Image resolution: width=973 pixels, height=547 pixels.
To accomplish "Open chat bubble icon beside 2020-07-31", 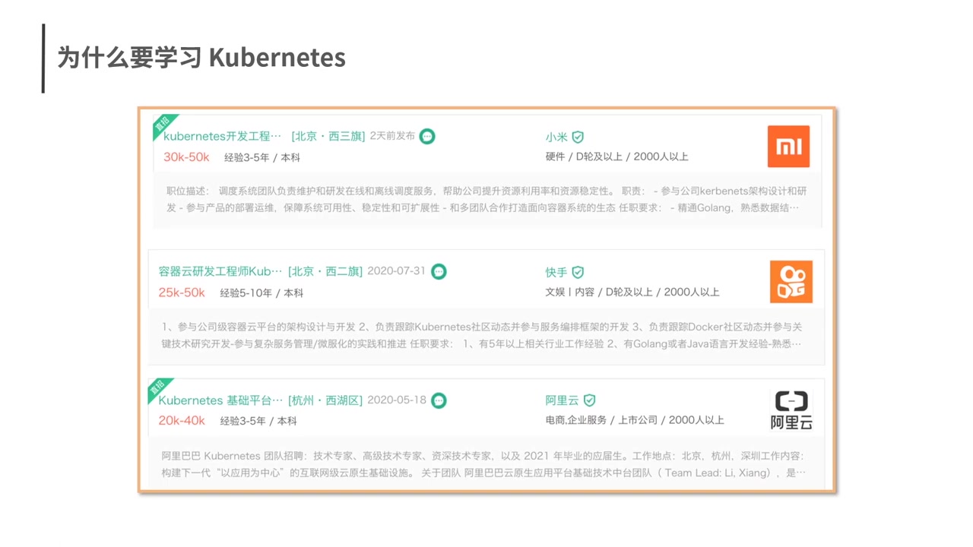I will click(439, 271).
